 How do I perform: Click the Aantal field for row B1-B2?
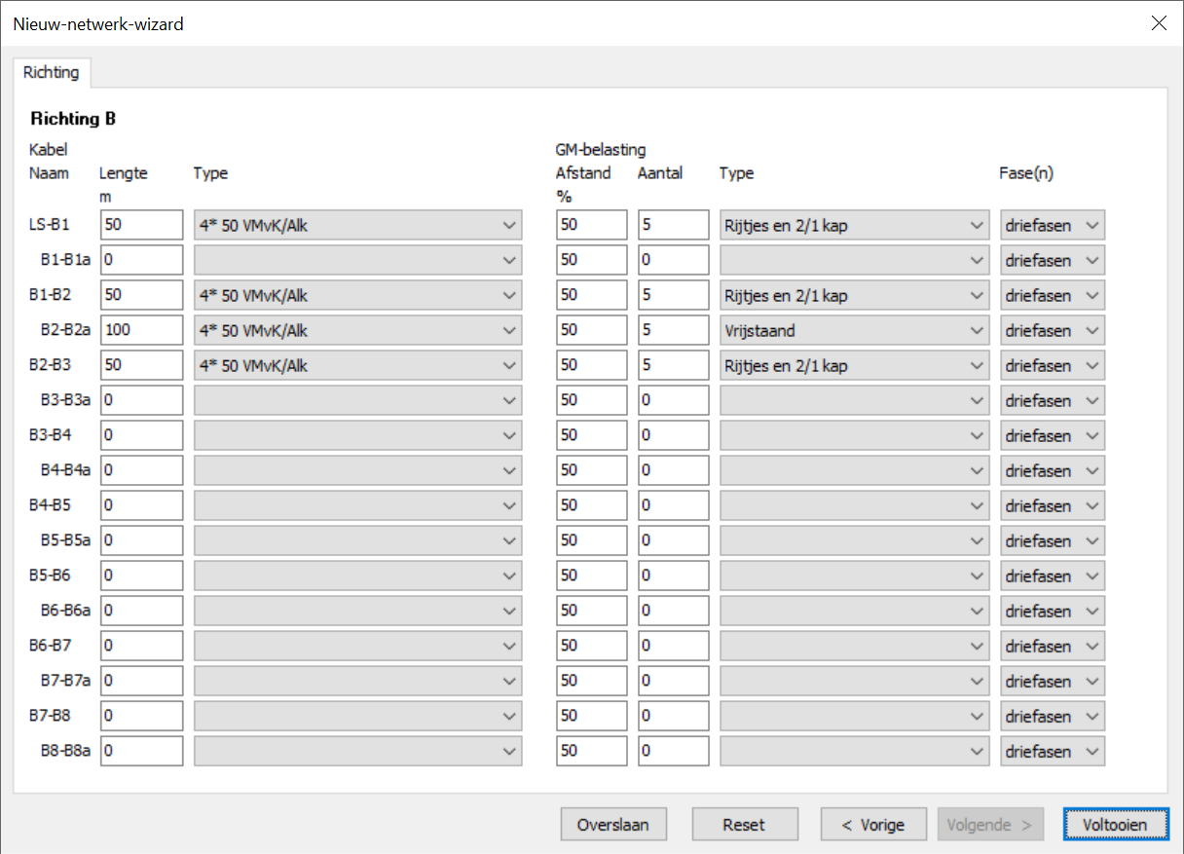673,296
